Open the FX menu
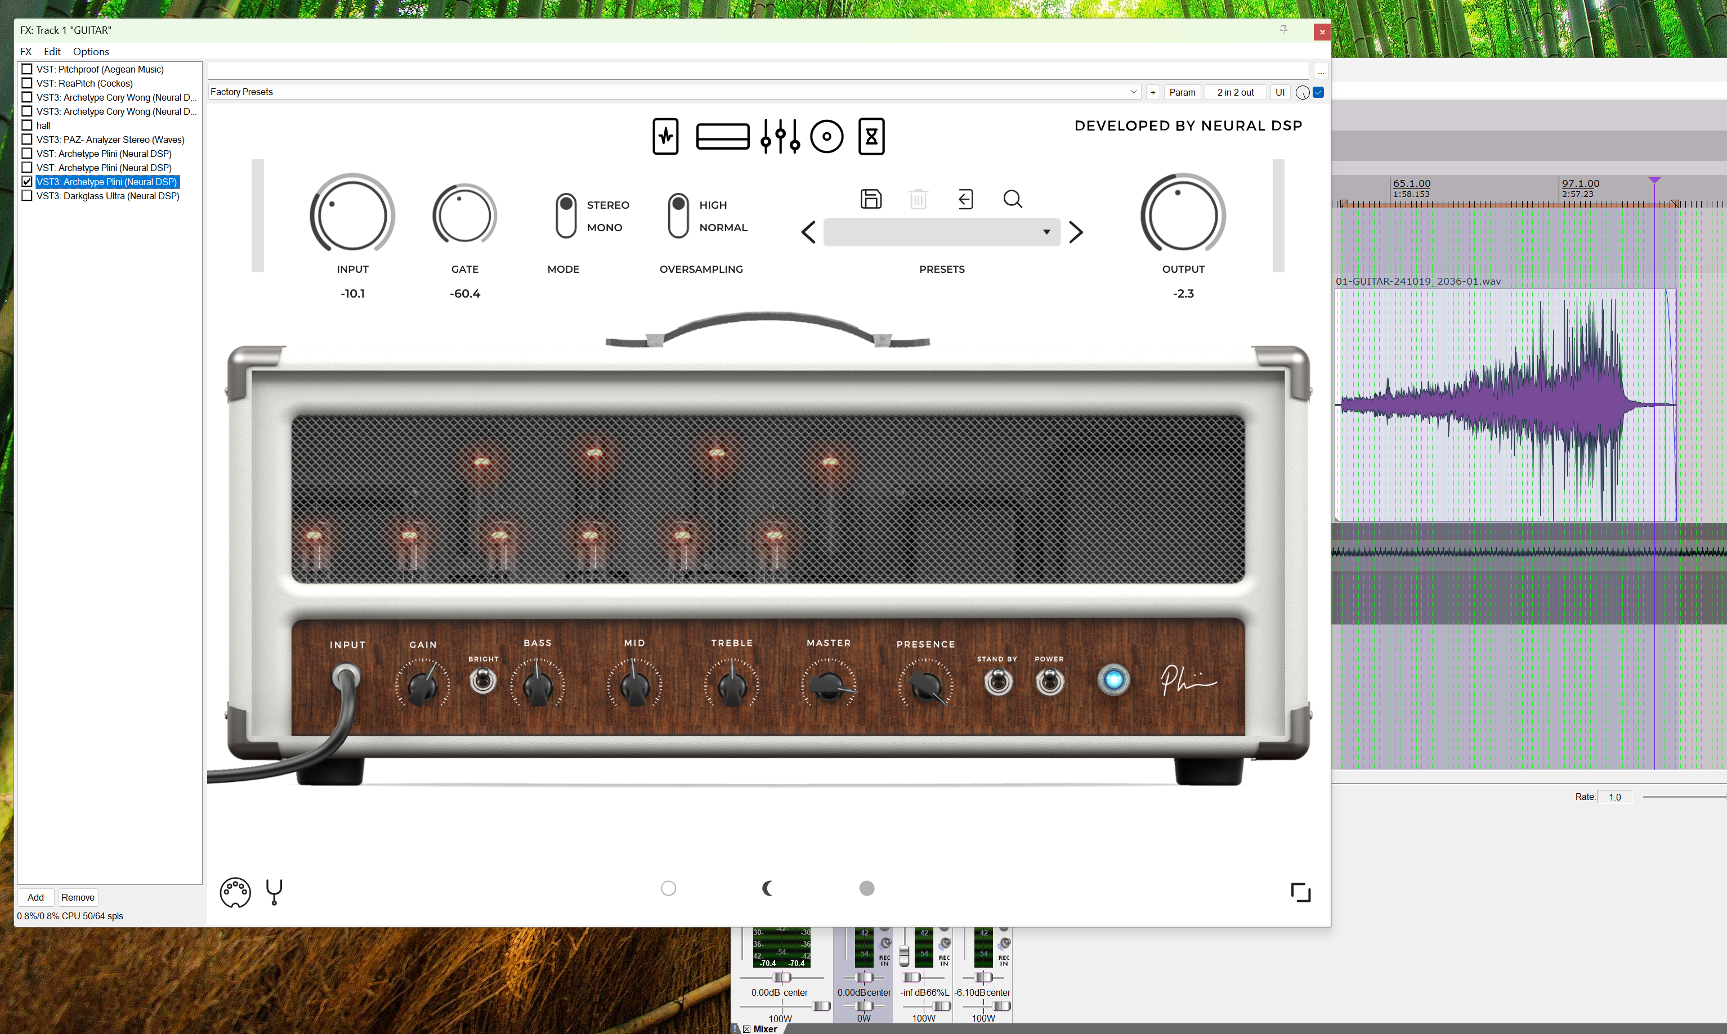 (26, 52)
